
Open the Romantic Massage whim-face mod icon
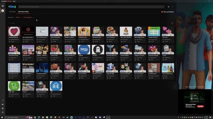[x=154, y=50]
